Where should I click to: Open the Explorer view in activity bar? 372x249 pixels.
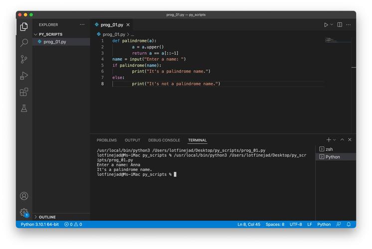tap(24, 26)
